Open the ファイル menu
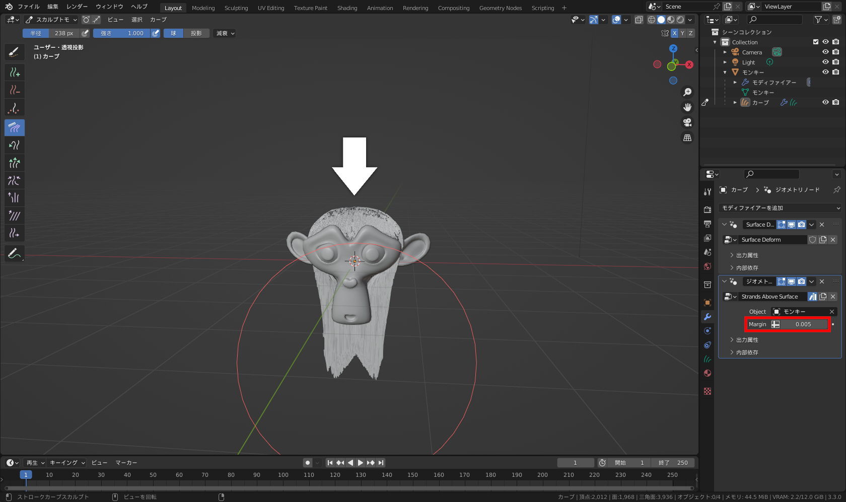The image size is (846, 502). click(29, 7)
